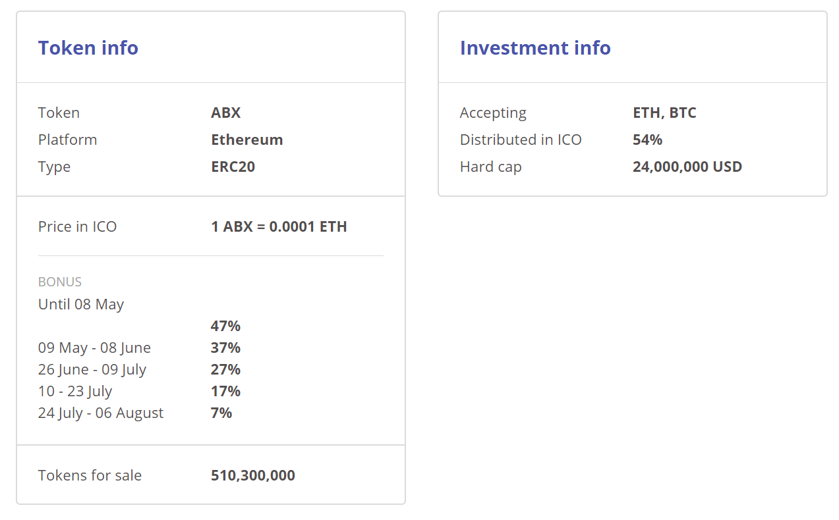This screenshot has width=839, height=520.
Task: Select the Until 08 May bonus period
Action: tap(81, 304)
